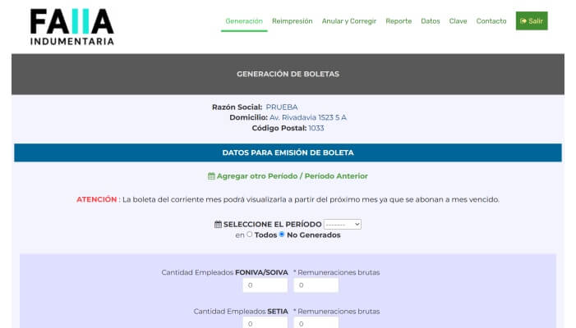Click the calendar icon beside Seleccione el Período
The width and height of the screenshot is (576, 328).
pos(218,225)
